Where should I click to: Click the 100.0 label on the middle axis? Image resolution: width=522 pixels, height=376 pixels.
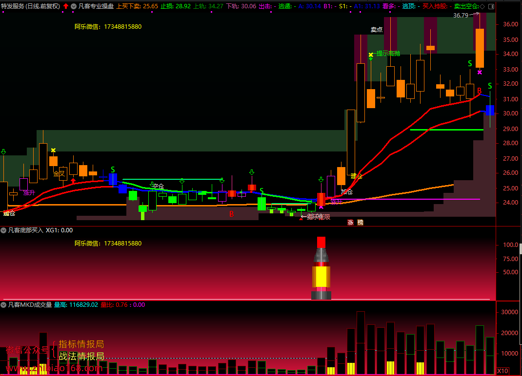[510, 244]
